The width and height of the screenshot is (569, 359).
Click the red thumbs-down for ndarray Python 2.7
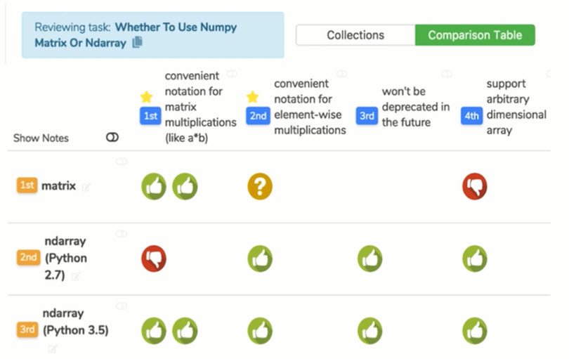pos(154,258)
